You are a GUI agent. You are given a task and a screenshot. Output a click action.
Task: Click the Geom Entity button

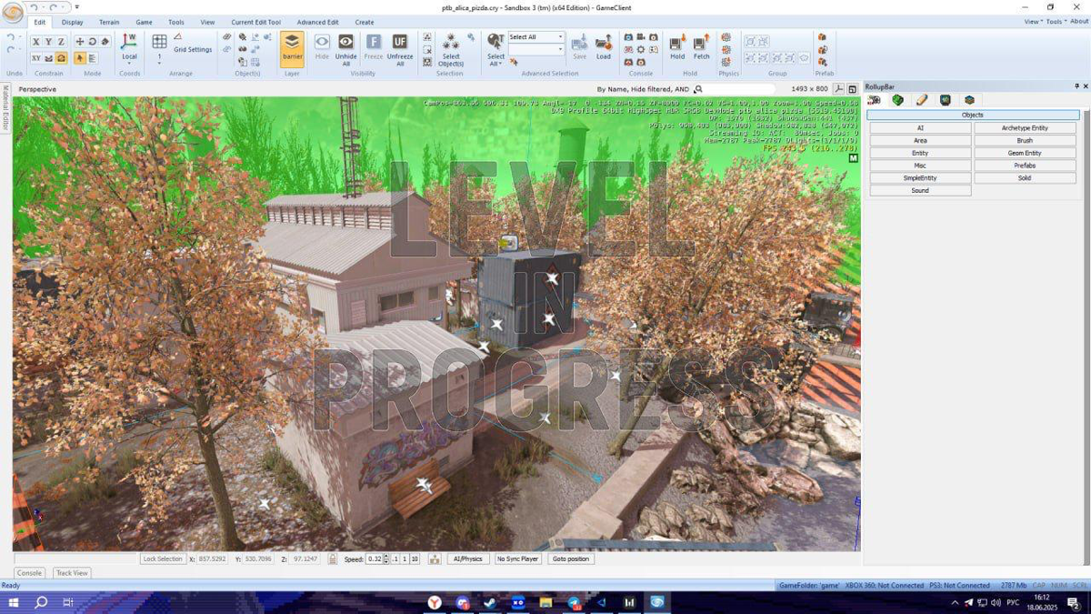click(x=1025, y=153)
